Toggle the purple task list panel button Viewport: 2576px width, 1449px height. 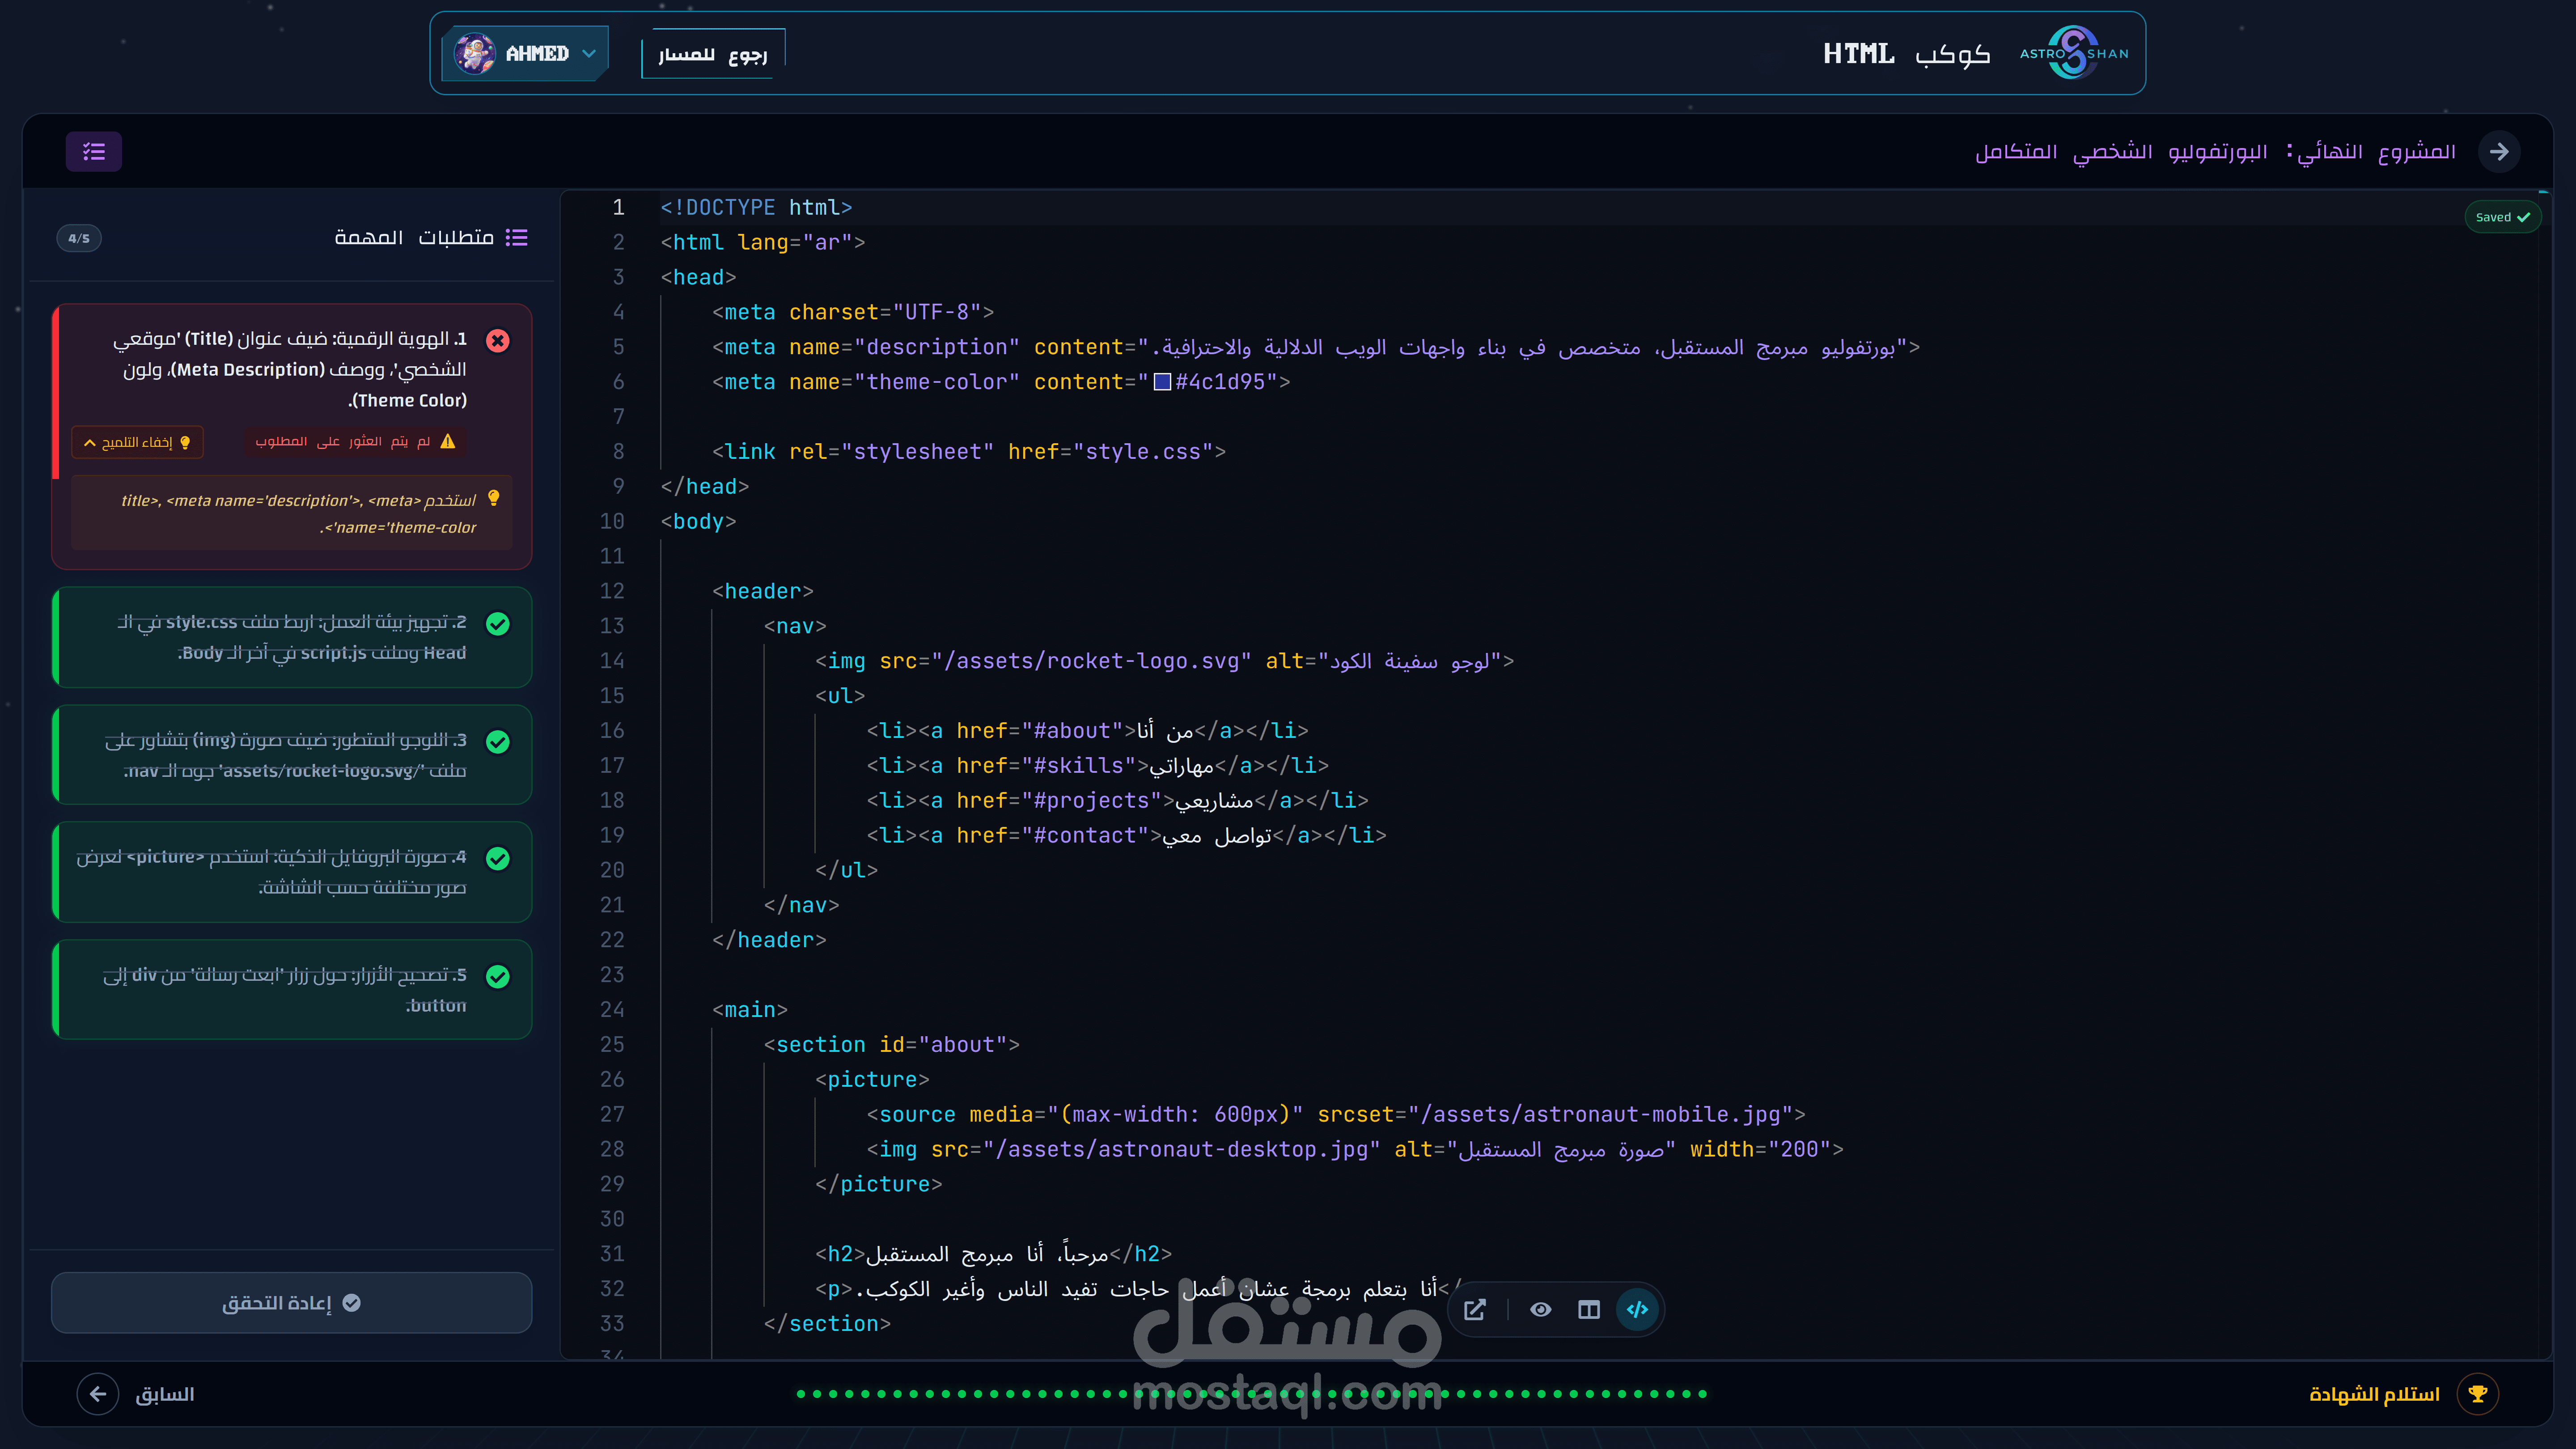pos(94,152)
